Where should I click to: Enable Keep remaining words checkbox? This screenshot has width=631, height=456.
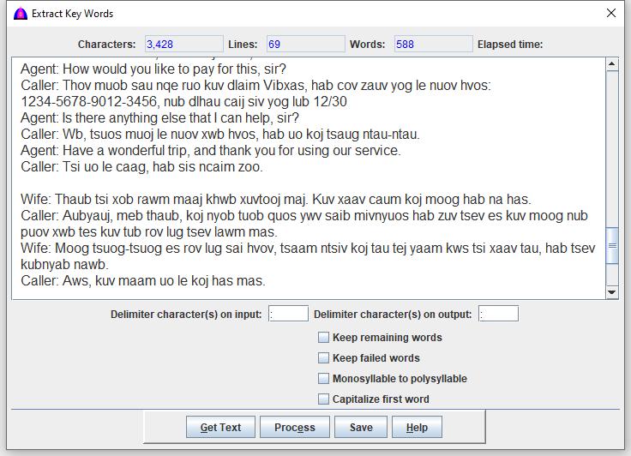[x=324, y=338]
